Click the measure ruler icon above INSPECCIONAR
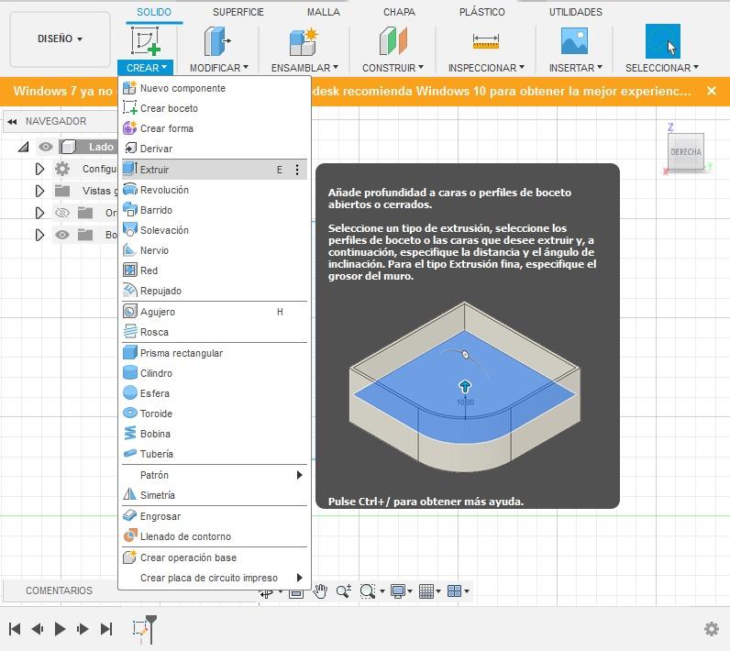Image resolution: width=730 pixels, height=651 pixels. click(485, 41)
